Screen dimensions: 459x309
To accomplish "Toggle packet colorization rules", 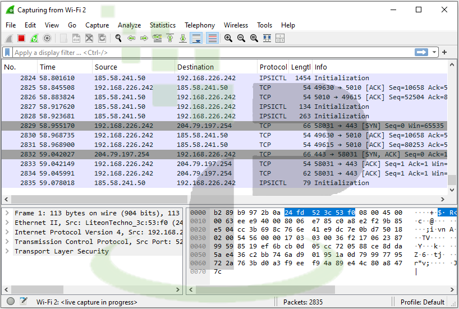I will point(213,38).
